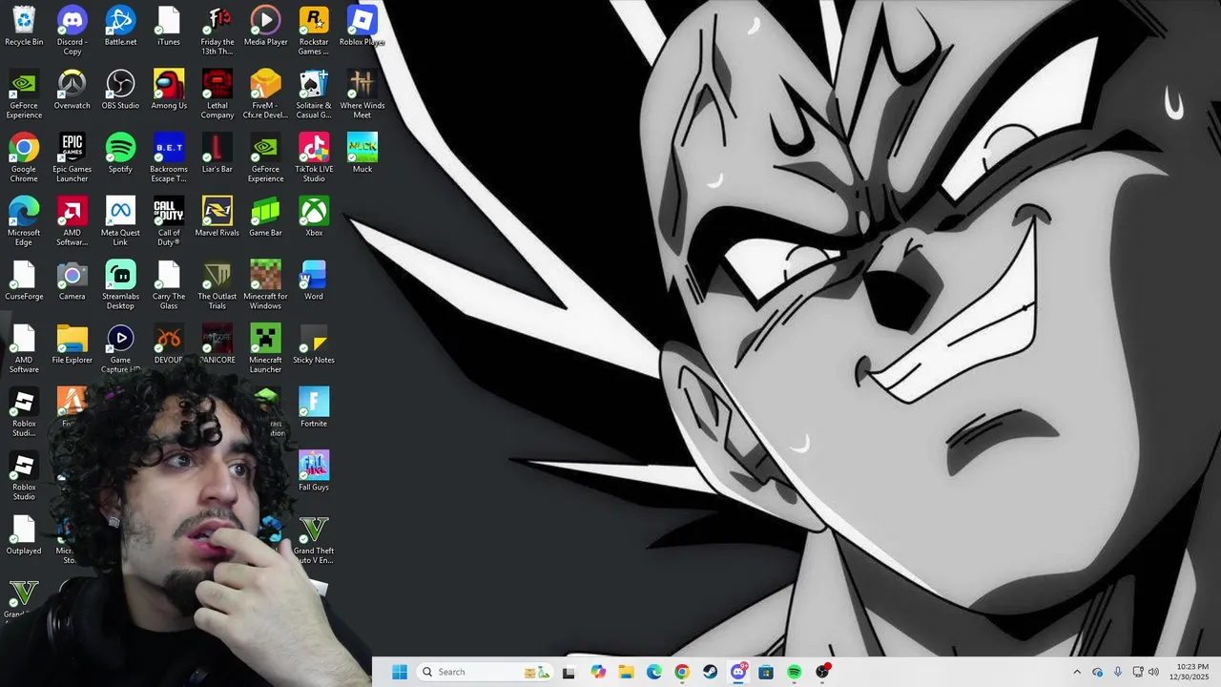Select the DEVOUR desktop shortcut
This screenshot has height=687, width=1221.
(169, 345)
